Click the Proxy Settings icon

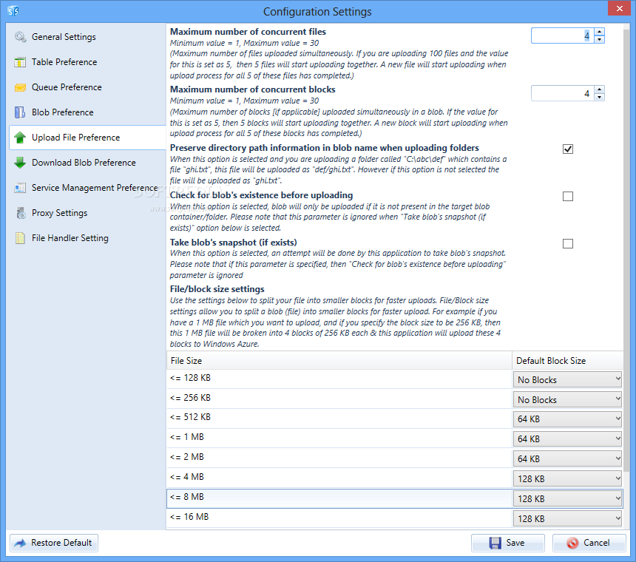[21, 213]
